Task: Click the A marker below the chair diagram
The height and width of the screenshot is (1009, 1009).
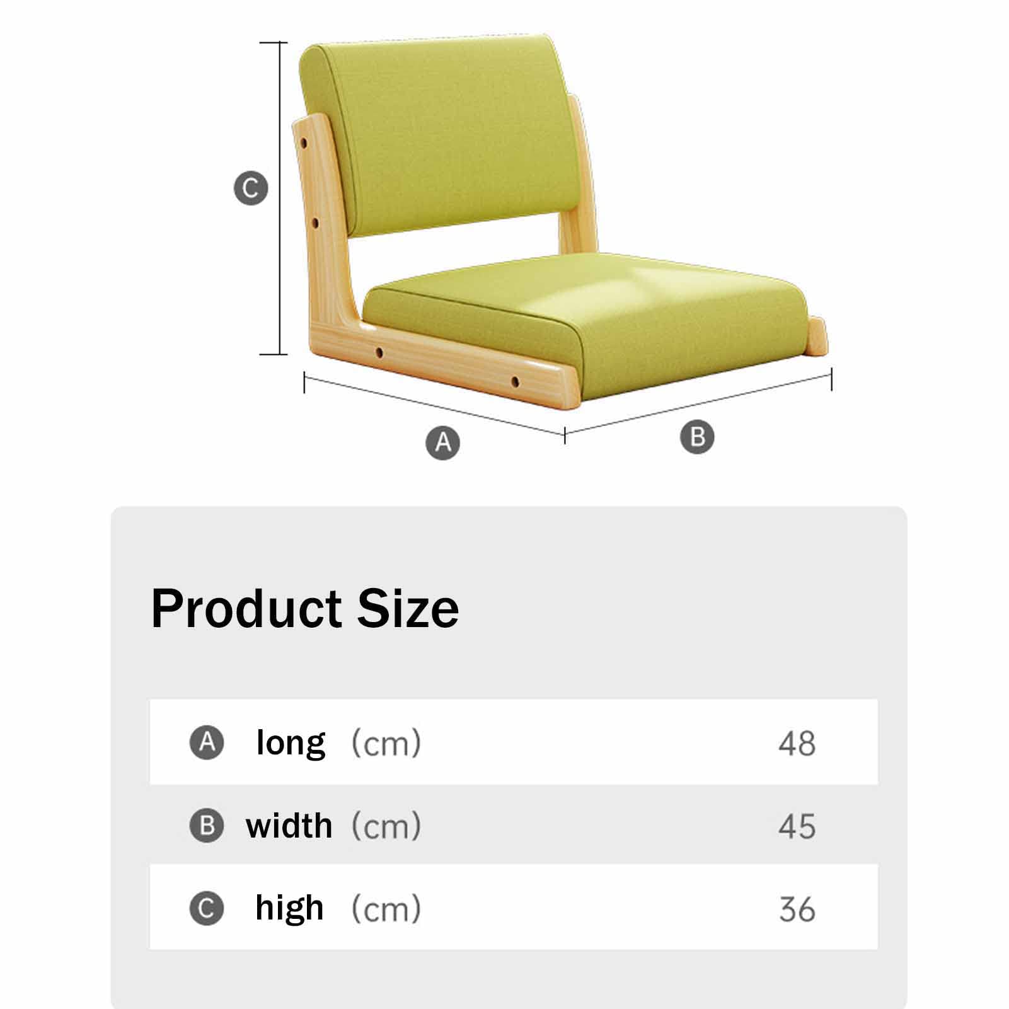Action: coord(443,442)
